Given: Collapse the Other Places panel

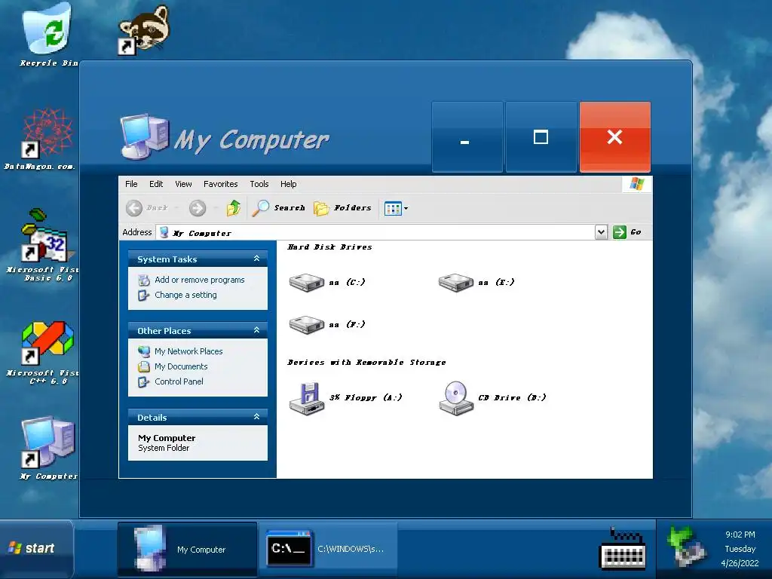Looking at the screenshot, I should coord(256,330).
